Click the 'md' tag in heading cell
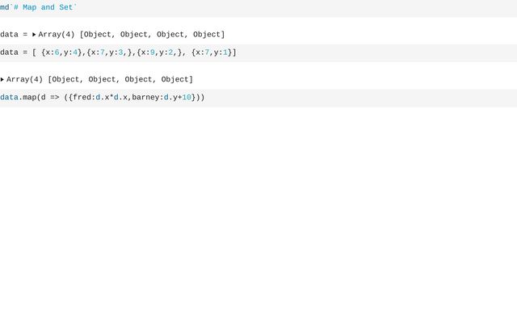 coord(5,7)
